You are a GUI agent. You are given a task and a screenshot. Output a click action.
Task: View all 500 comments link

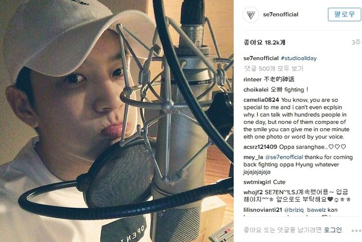273,69
